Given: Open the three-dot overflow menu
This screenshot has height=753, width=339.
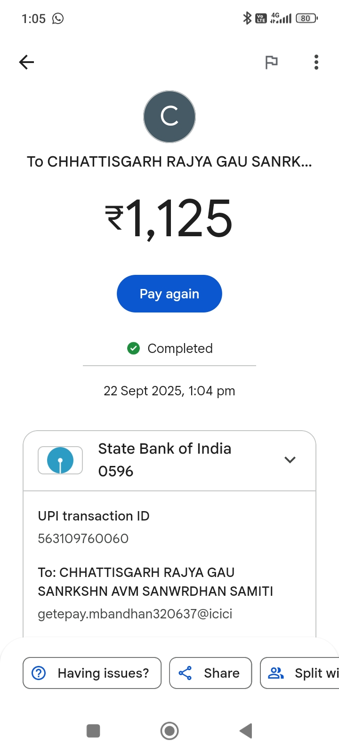Looking at the screenshot, I should 316,62.
